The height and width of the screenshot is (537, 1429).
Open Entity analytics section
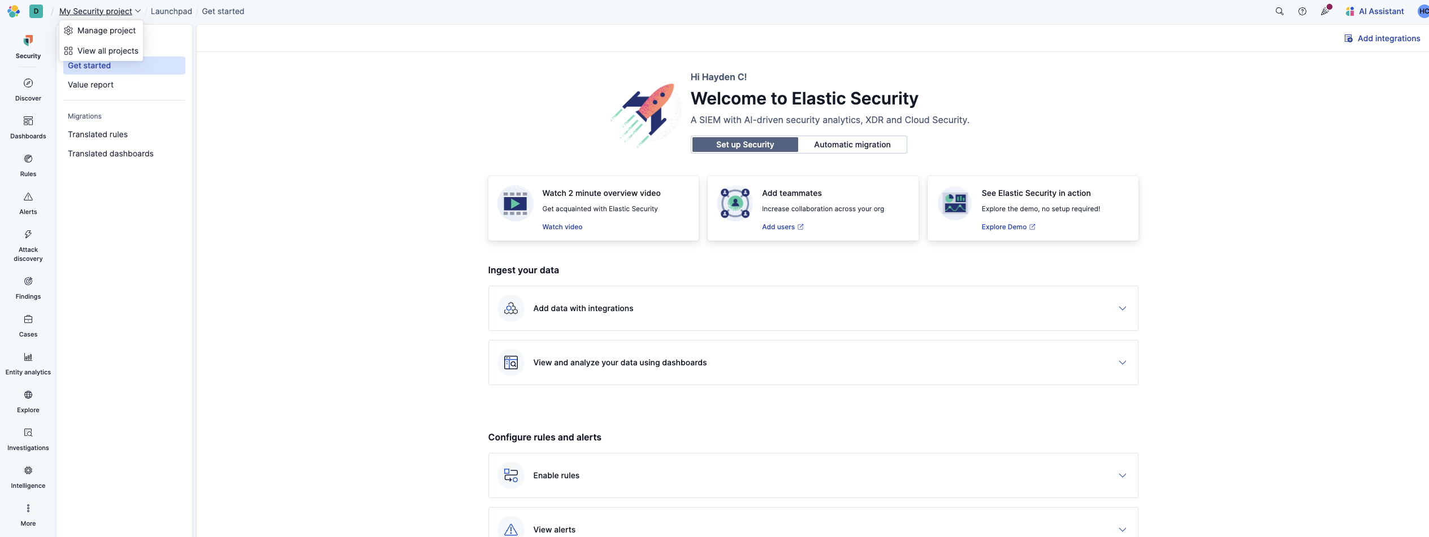coord(28,363)
